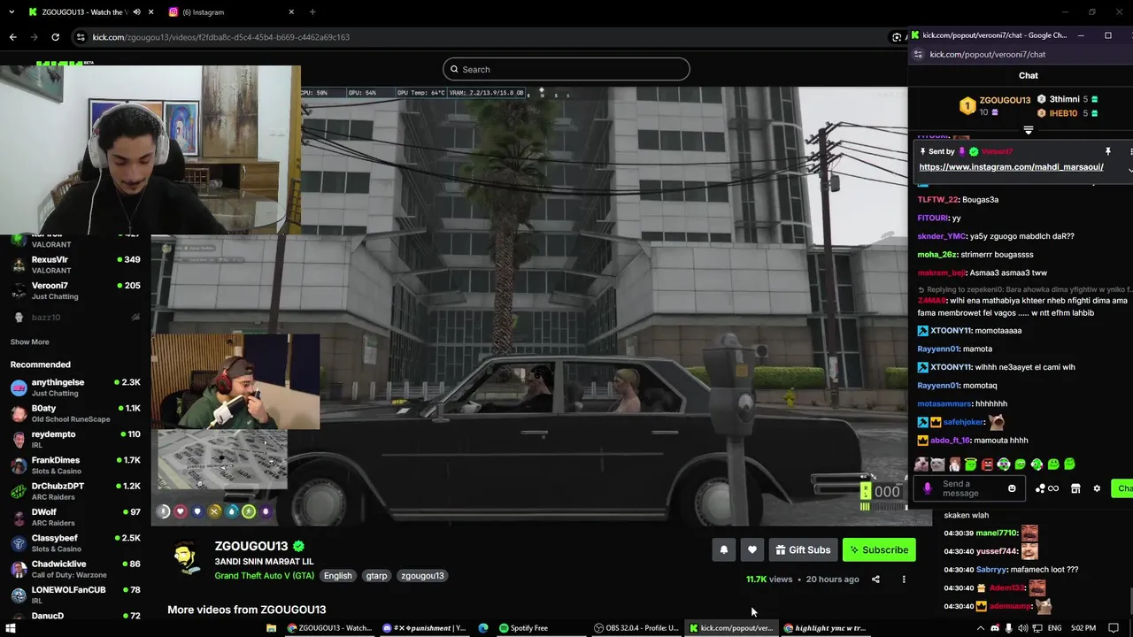Open File Explorer from taskbar
Viewport: 1133px width, 637px height.
pos(272,628)
